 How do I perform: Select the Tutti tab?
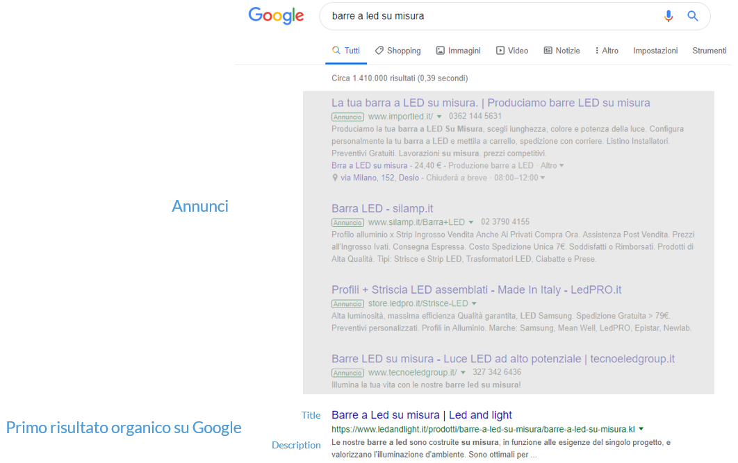346,50
